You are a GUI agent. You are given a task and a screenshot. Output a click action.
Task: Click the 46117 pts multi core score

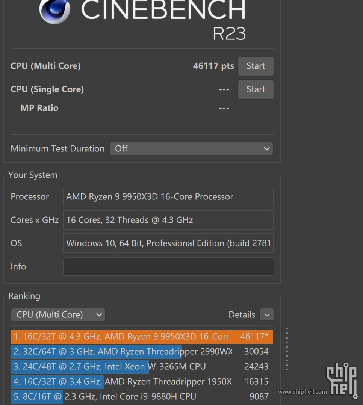(x=213, y=66)
